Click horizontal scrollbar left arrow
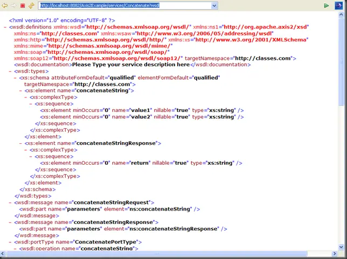The height and width of the screenshot is (259, 347). (x=3, y=254)
